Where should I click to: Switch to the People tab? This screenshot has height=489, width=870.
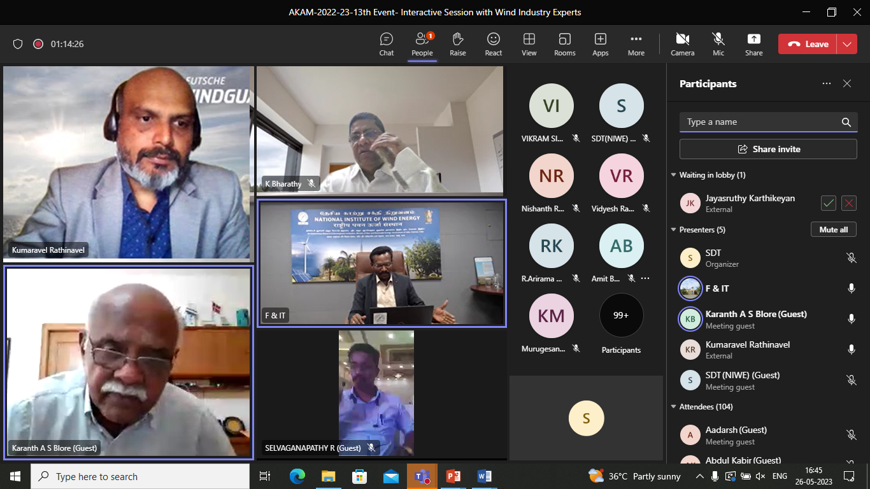422,45
